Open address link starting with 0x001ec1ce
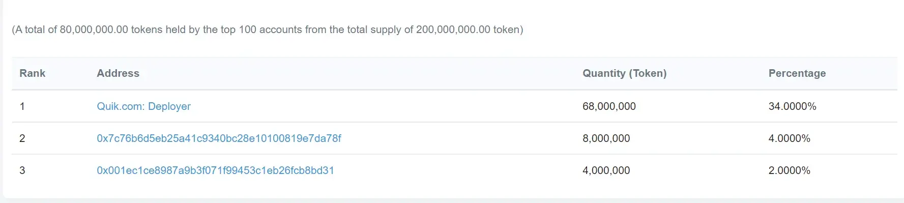 coord(215,170)
